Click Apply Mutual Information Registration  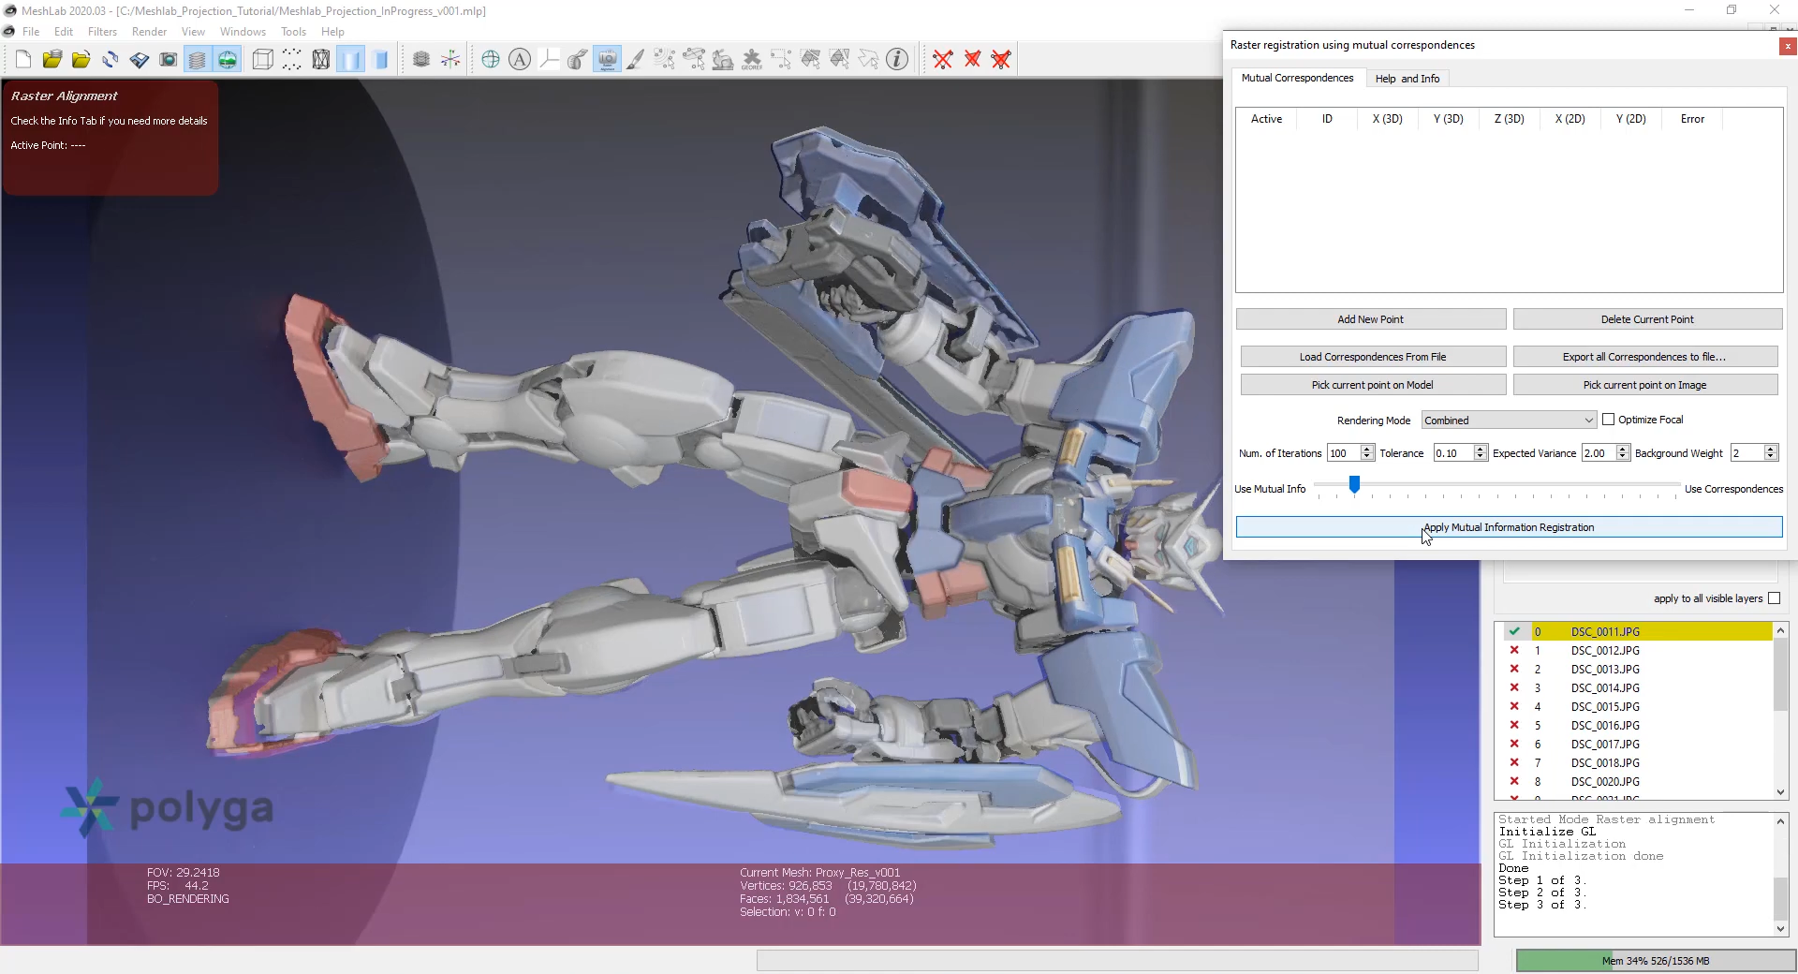click(x=1509, y=527)
